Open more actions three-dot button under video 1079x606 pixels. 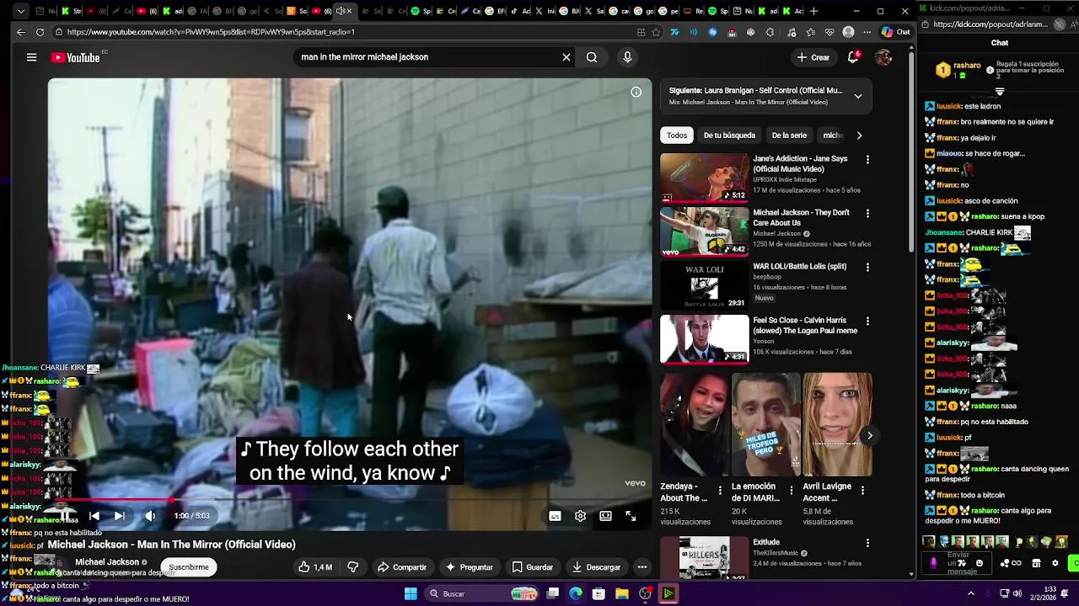coord(642,567)
